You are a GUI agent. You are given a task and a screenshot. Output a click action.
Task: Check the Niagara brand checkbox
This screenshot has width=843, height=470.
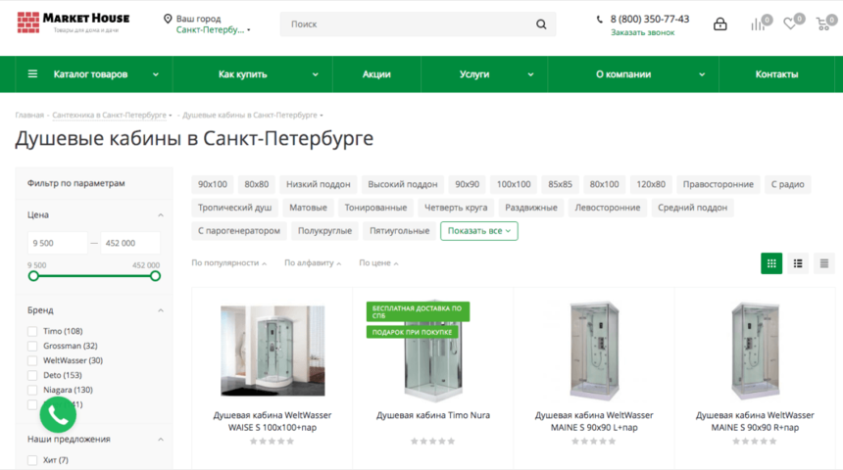coord(32,390)
